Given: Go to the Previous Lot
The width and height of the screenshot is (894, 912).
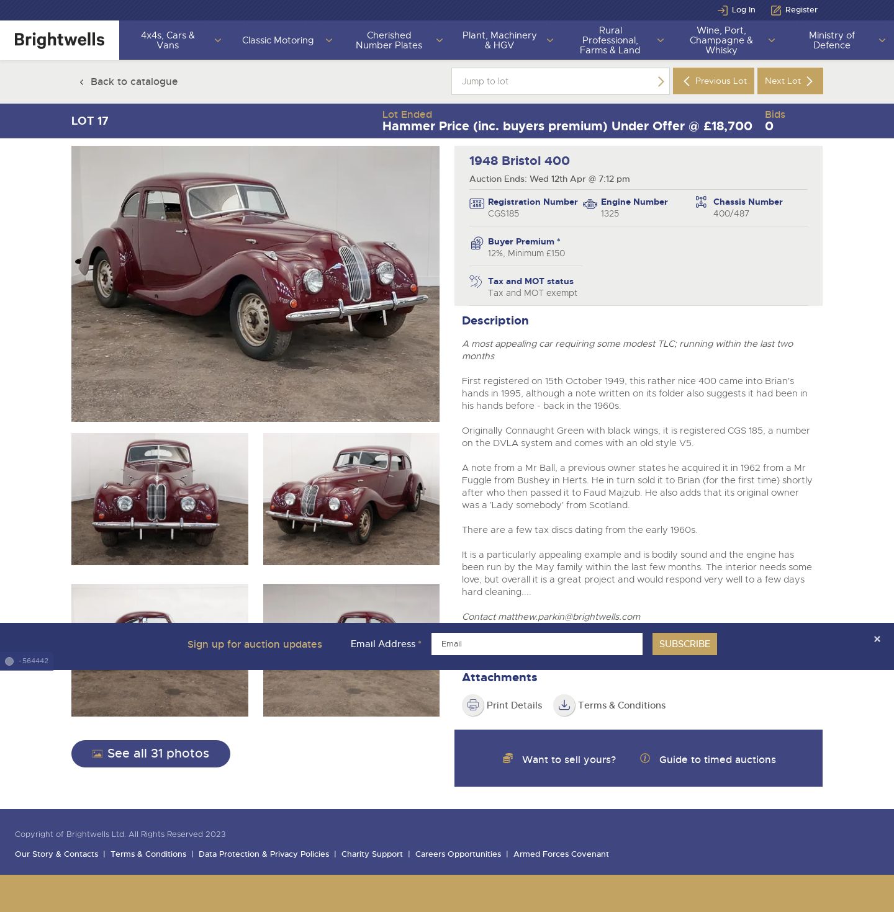Looking at the screenshot, I should [x=713, y=81].
